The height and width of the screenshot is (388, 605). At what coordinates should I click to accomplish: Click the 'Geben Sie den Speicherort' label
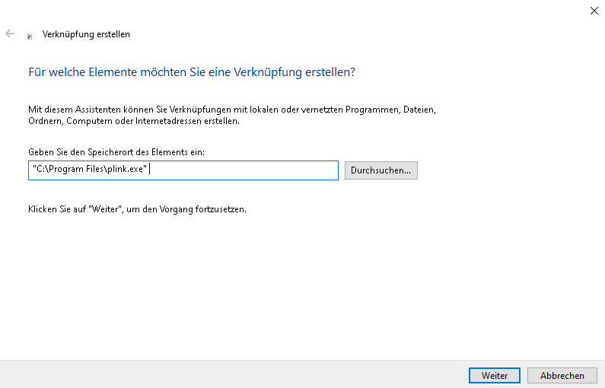pos(116,152)
